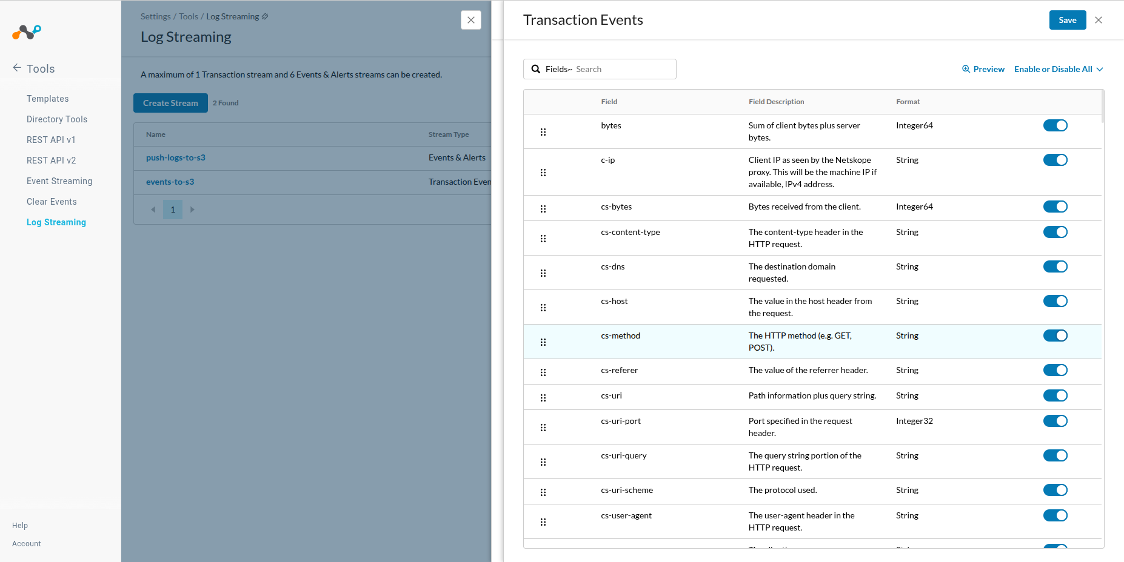Disable the cs-bytes field toggle
Viewport: 1124px width, 562px height.
(x=1055, y=207)
